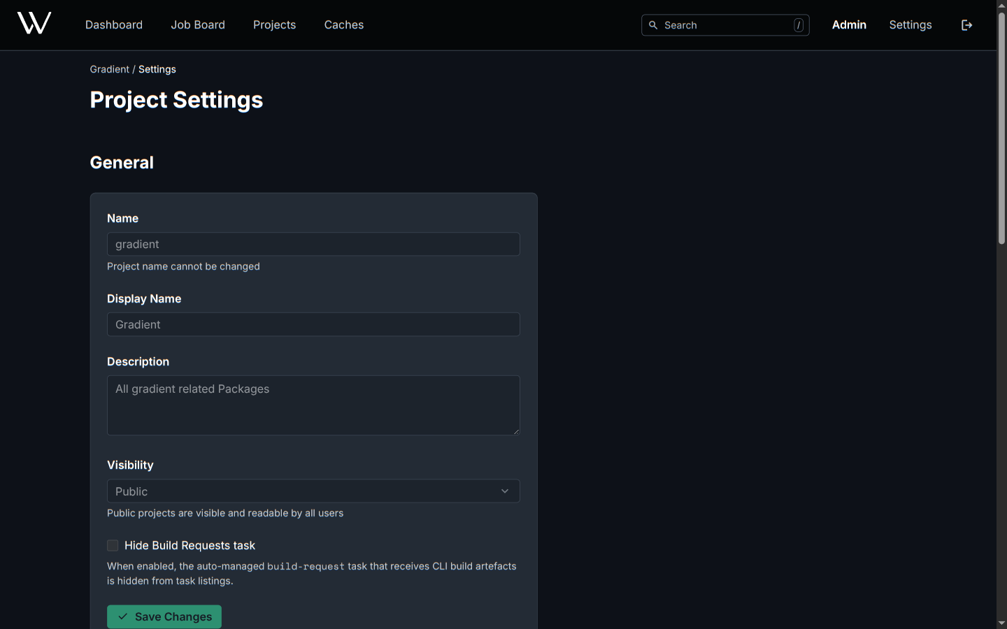The image size is (1007, 629).
Task: Go to Dashboard
Action: pos(114,24)
